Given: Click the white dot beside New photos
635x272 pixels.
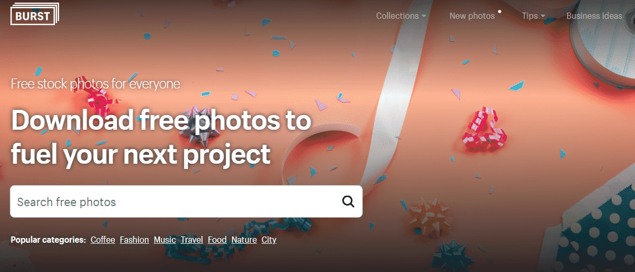Looking at the screenshot, I should pos(500,11).
